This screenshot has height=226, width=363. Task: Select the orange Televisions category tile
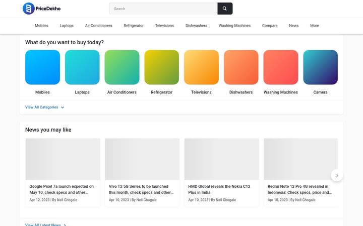pyautogui.click(x=201, y=67)
